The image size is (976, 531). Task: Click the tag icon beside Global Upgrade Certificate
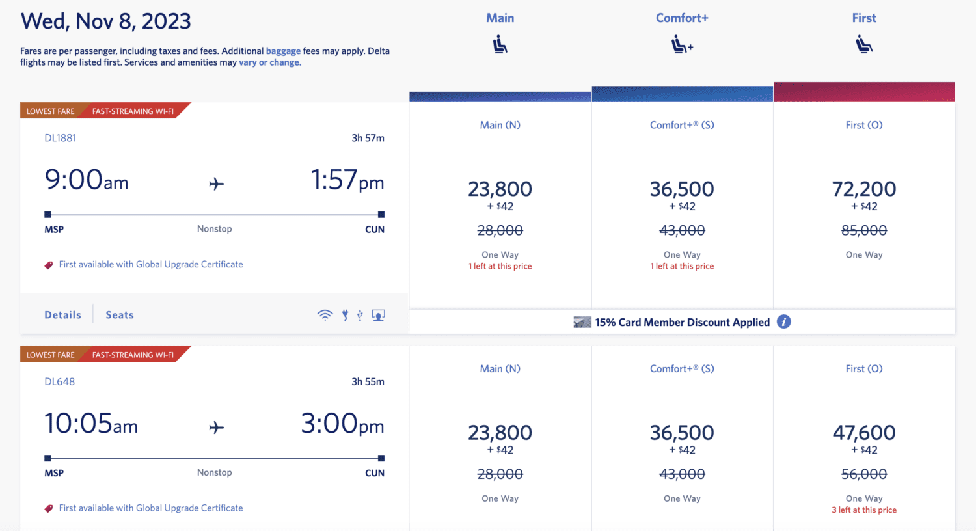click(48, 264)
